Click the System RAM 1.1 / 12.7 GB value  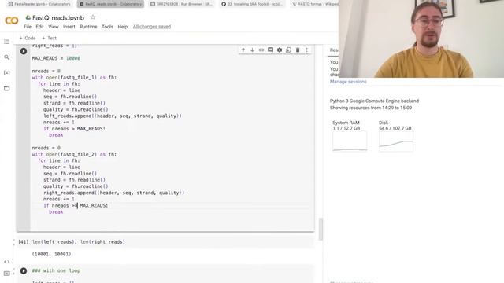click(346, 128)
